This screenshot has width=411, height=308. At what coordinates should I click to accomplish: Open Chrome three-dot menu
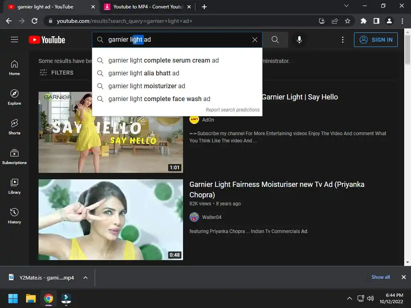pos(402,21)
